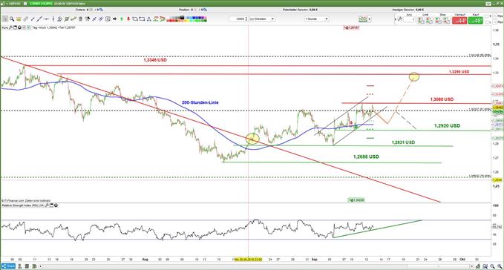Click the trash delete objects icon
504x270 pixels.
(80, 19)
